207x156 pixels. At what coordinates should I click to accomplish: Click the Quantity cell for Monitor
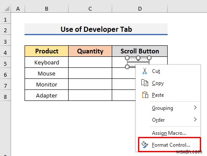pos(90,84)
